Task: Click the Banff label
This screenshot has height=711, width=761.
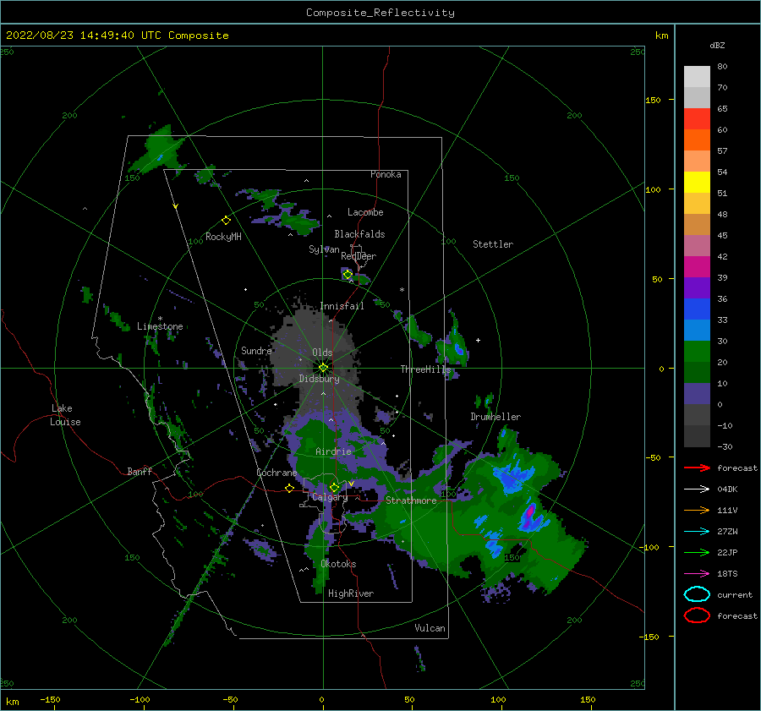Action: (x=140, y=471)
